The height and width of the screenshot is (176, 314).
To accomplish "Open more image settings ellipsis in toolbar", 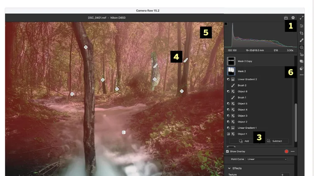I will click(301, 75).
